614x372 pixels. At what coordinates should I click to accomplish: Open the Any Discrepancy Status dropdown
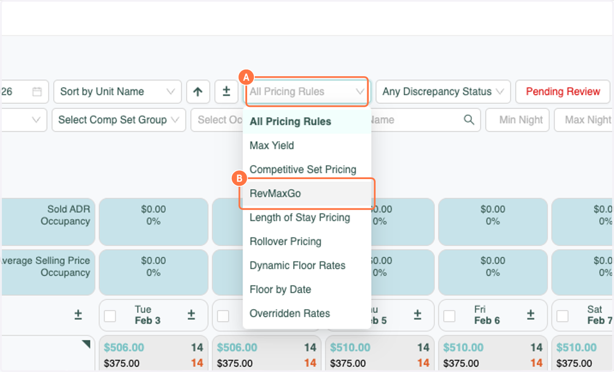click(x=443, y=92)
